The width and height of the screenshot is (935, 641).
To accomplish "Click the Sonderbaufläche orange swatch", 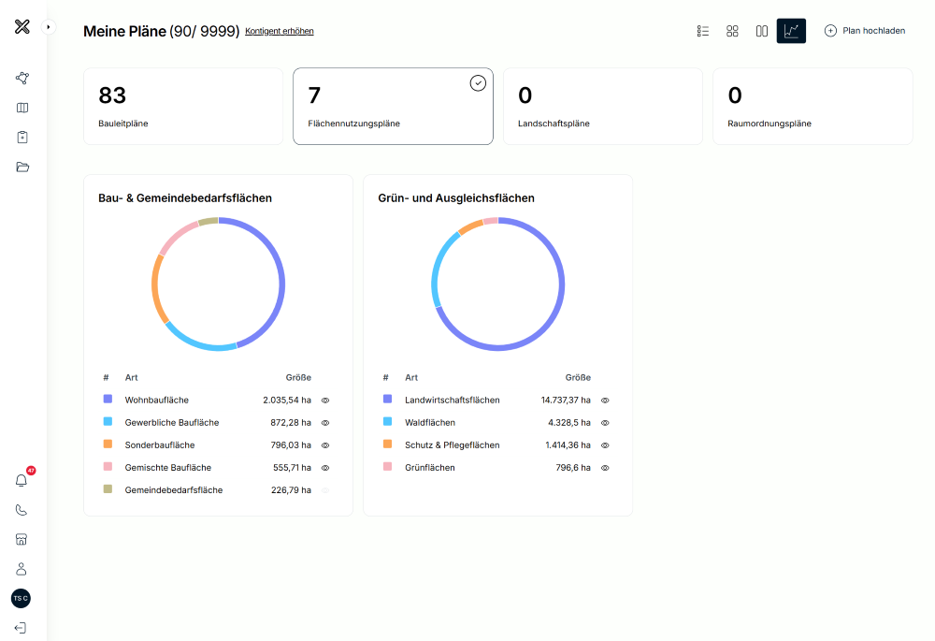I will (108, 444).
